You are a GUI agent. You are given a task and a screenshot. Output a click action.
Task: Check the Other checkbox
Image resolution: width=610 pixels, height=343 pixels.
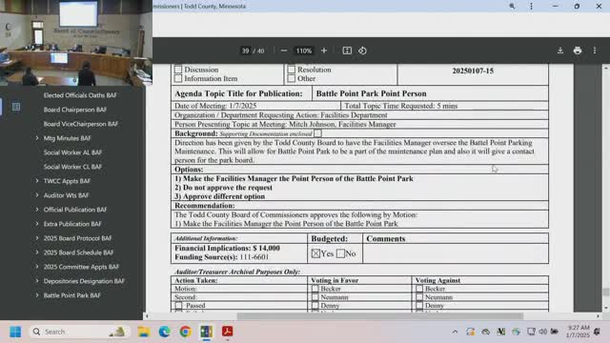click(292, 78)
